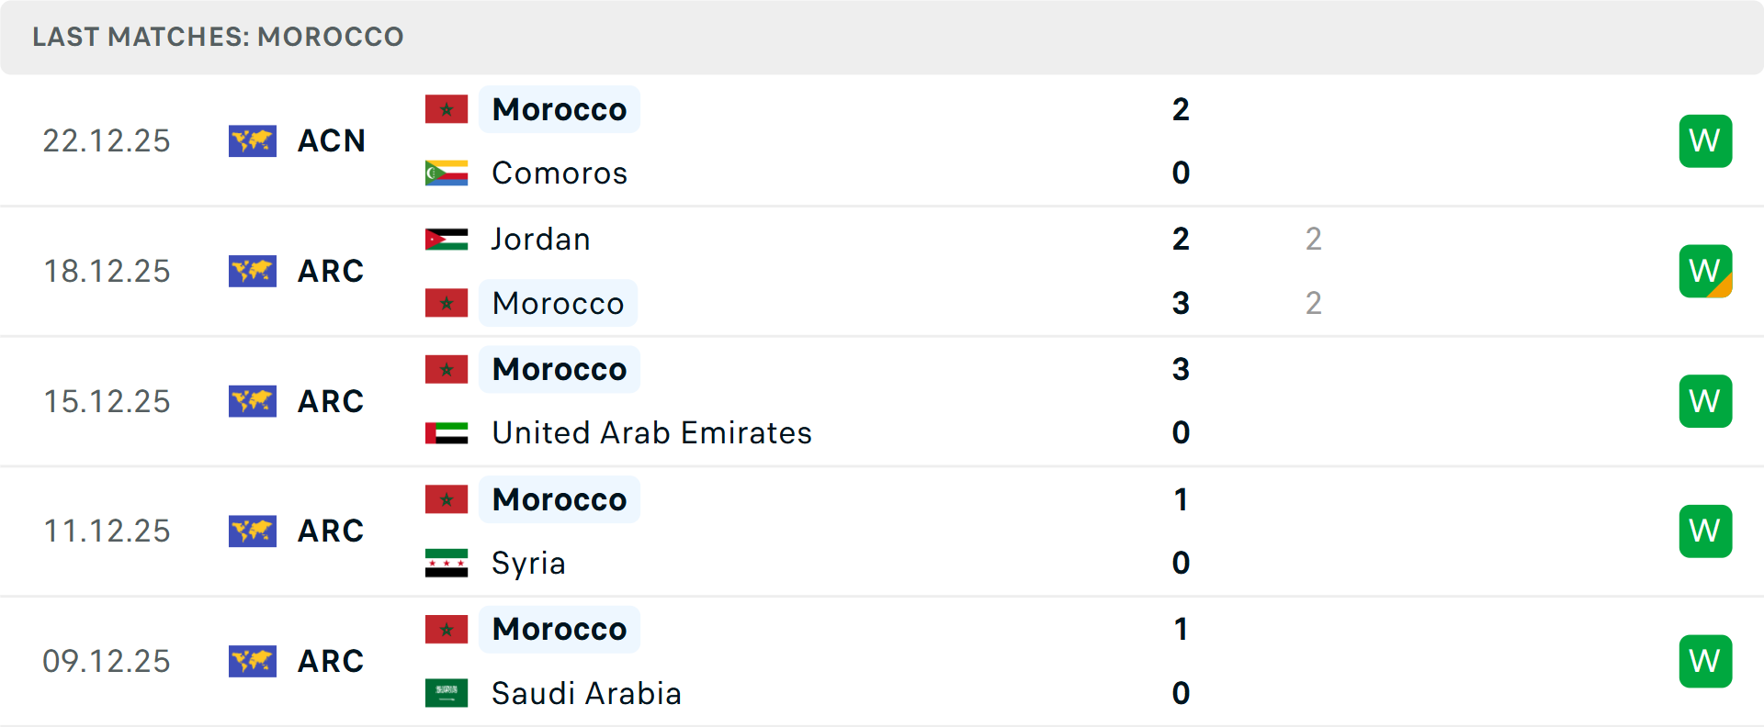
Task: Click the United Arab Emirates flag icon
Action: click(x=447, y=432)
